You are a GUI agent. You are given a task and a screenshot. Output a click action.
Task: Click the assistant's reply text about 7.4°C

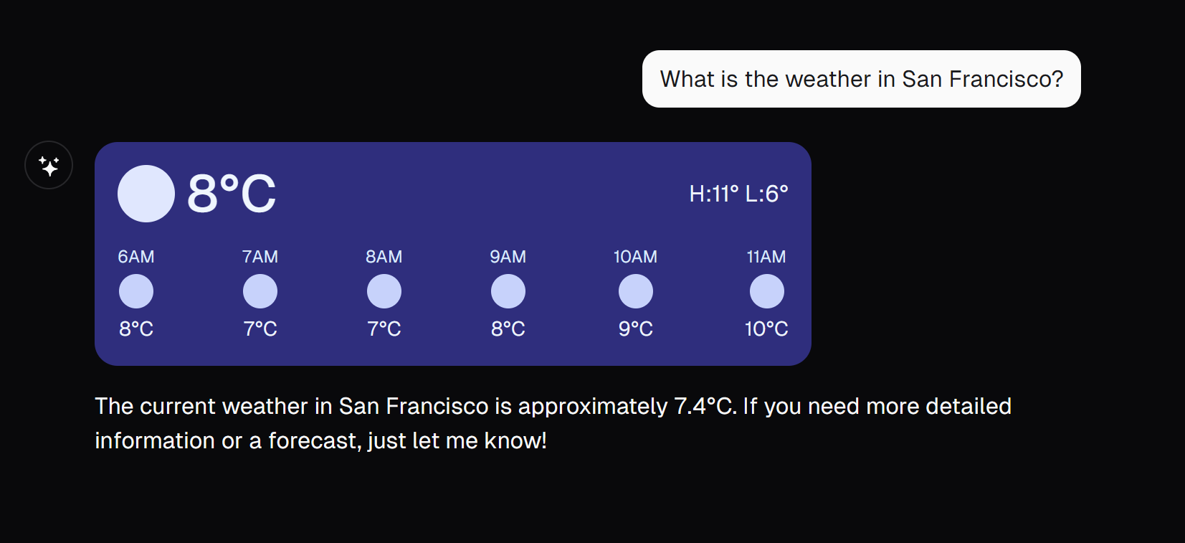552,422
